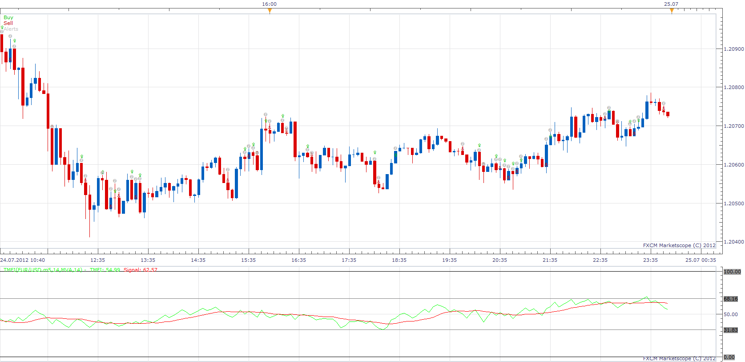Click the 25.07 00:35 time axis label
Image resolution: width=745 pixels, height=362 pixels.
(x=701, y=260)
